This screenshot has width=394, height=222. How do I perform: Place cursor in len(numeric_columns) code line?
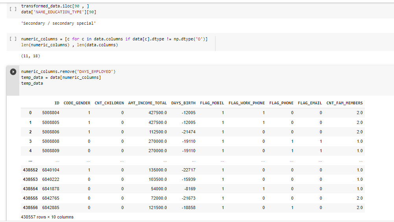(70, 45)
